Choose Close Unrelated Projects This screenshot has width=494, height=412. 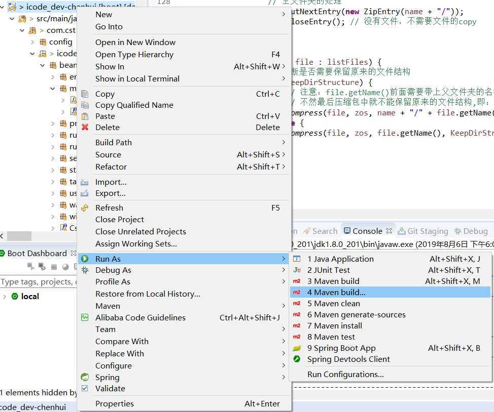click(x=184, y=231)
